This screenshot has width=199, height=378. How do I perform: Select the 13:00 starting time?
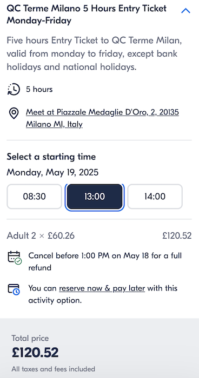[95, 197]
